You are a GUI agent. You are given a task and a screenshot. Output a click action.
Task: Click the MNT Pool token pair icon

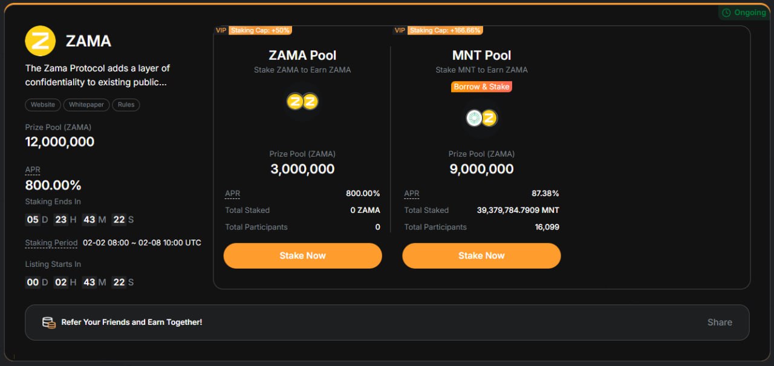pos(481,118)
